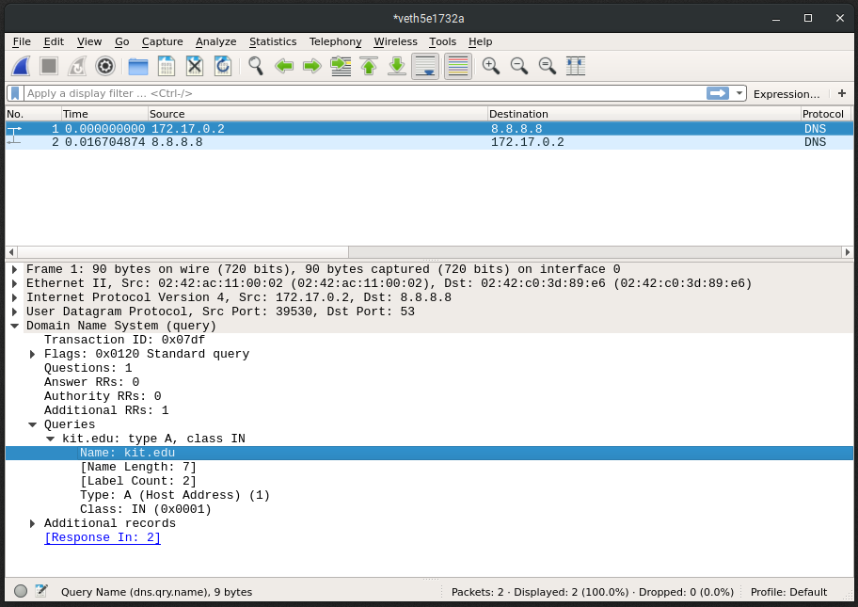Add a display filter button with plus
Image resolution: width=858 pixels, height=607 pixels.
coord(842,93)
